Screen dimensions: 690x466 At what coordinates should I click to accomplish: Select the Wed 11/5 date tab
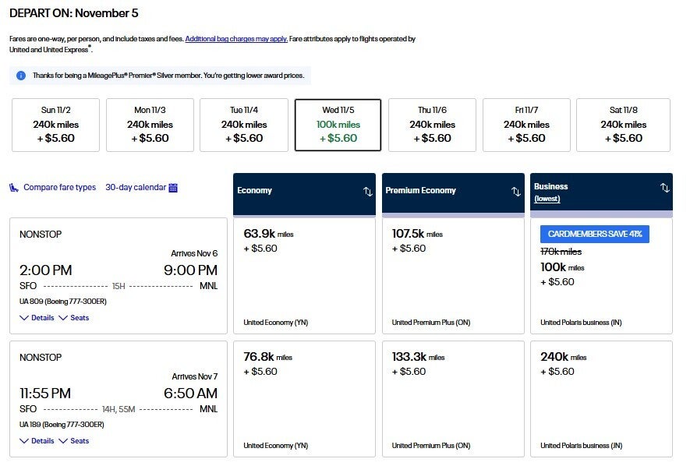pos(338,125)
